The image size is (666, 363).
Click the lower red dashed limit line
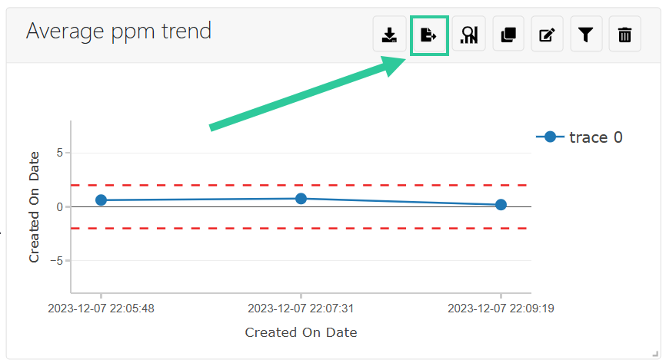point(301,228)
